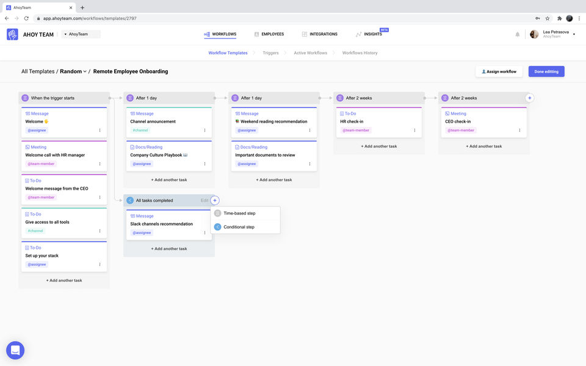
Task: Open kebab menu on Slack channels recommendation
Action: 205,232
